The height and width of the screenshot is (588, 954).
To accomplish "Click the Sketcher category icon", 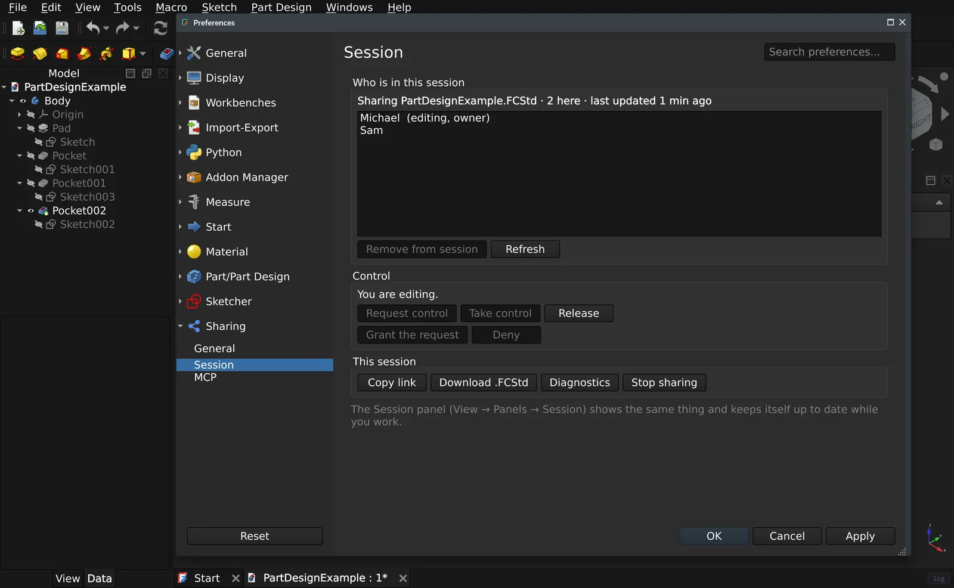I will tap(194, 302).
